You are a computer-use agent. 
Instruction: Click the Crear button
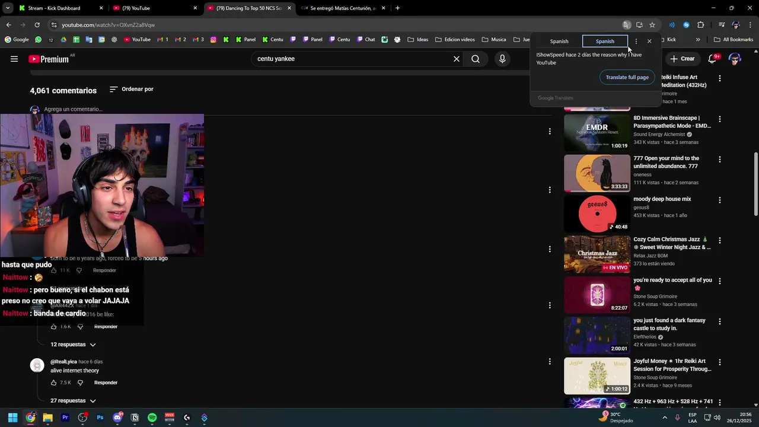(682, 59)
